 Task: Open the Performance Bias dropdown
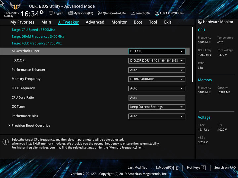pos(157,116)
